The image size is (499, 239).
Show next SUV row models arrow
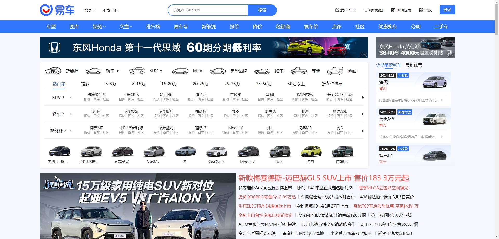363,97
